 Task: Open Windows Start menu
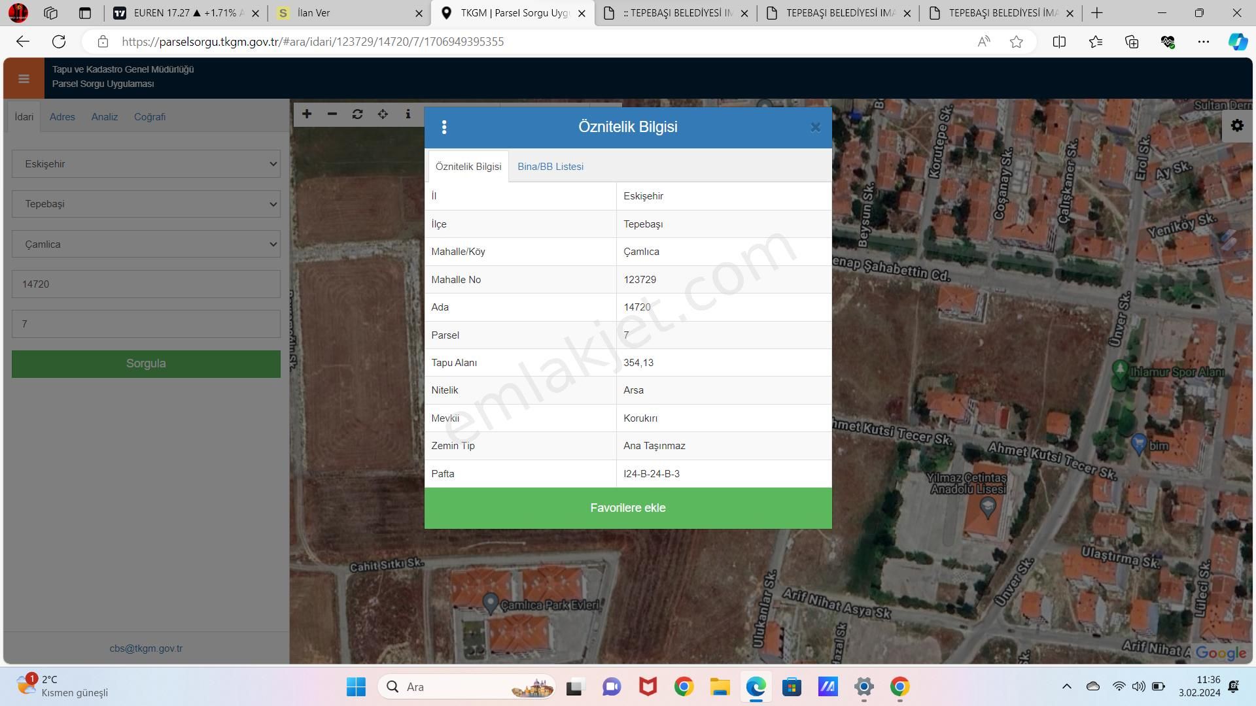[357, 686]
